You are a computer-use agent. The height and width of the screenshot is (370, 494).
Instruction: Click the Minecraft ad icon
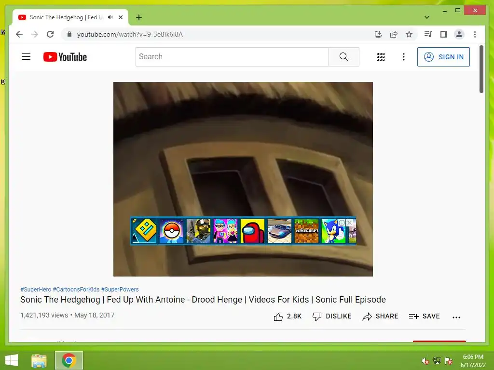306,231
